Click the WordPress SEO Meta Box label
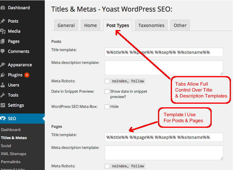This screenshot has height=170, width=233. coord(74,106)
